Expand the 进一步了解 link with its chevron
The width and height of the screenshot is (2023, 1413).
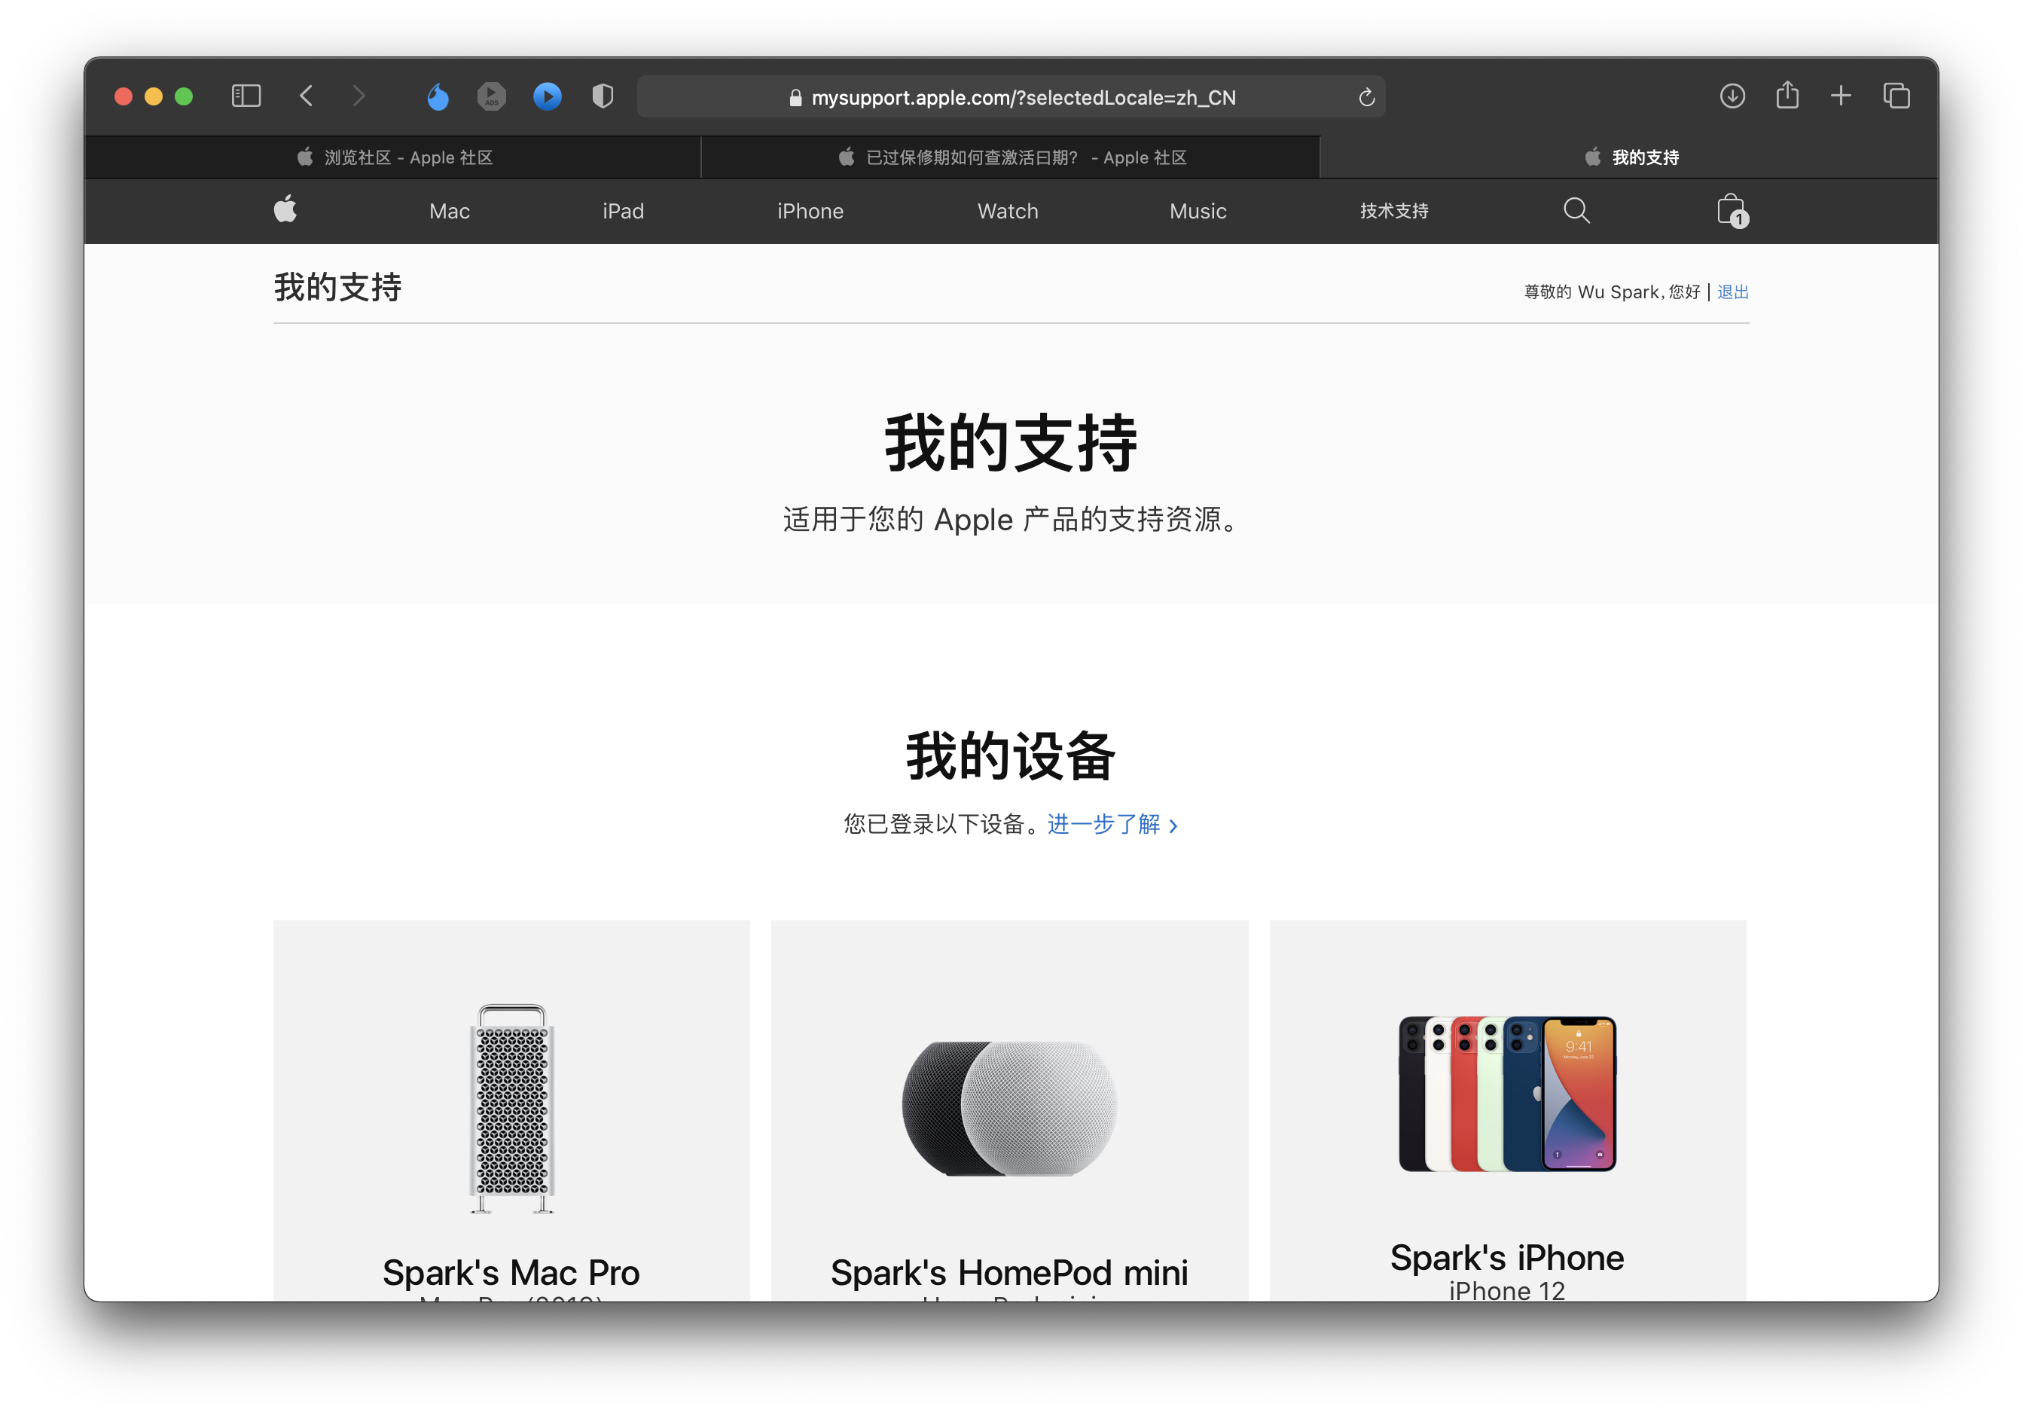tap(1112, 825)
